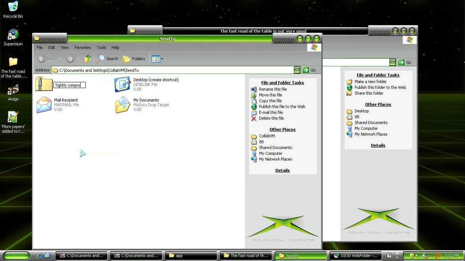Select the Mail Recipient file icon
Viewport: 465px width, 261px height.
point(44,105)
